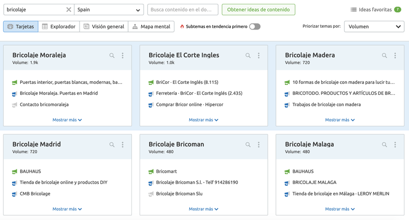The image size is (409, 220).
Task: Select the Bricolaje Bricoman card title
Action: pyautogui.click(x=176, y=144)
